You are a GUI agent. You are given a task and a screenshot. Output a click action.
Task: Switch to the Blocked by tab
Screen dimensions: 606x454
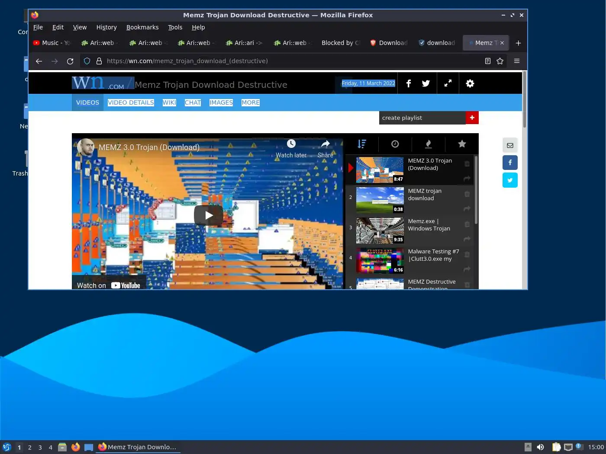click(340, 43)
